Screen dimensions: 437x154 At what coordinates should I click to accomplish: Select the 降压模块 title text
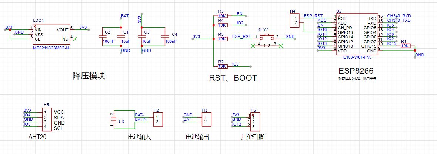tap(89, 76)
